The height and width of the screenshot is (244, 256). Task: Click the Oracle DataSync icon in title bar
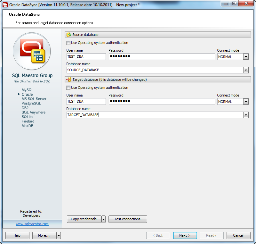(x=4, y=4)
